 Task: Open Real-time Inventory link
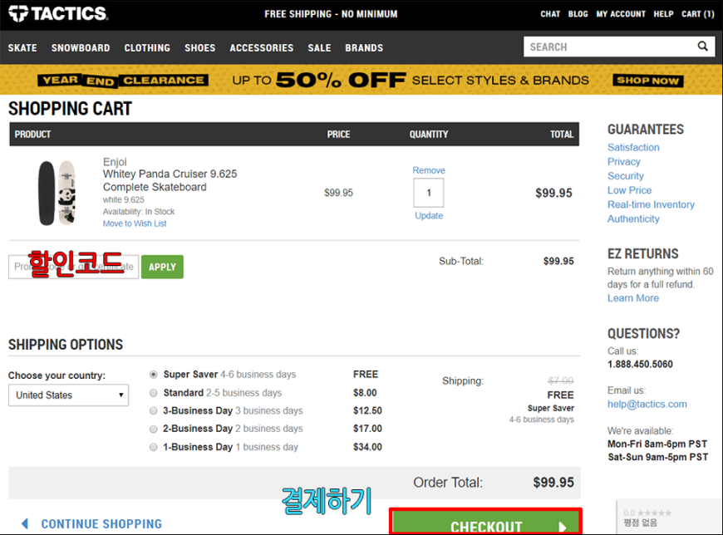click(x=651, y=204)
